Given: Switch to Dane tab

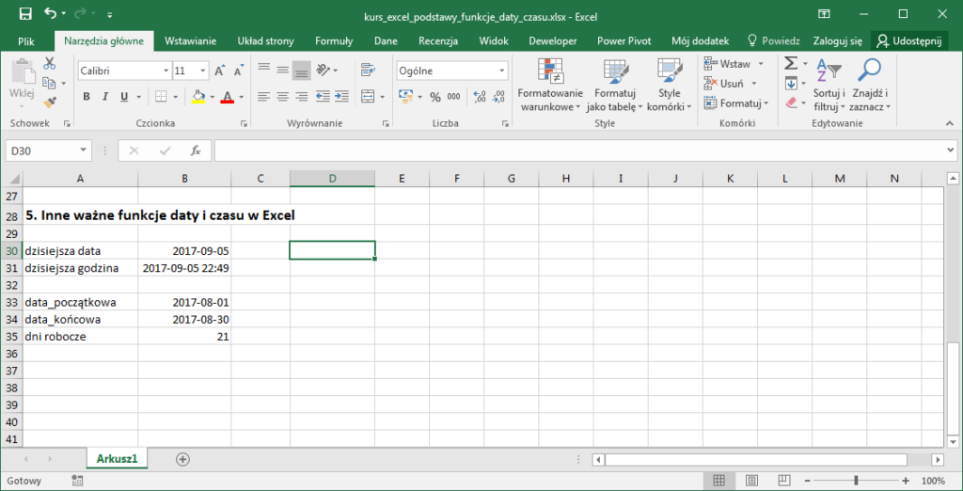Looking at the screenshot, I should [x=386, y=41].
